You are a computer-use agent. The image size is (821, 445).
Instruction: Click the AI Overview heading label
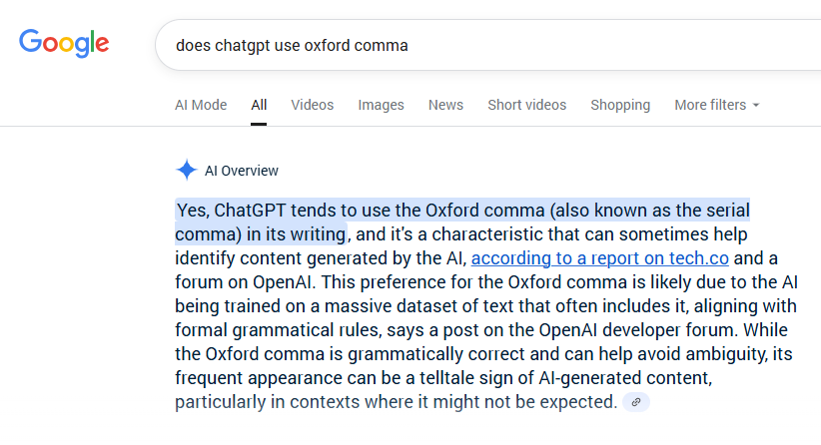[242, 171]
